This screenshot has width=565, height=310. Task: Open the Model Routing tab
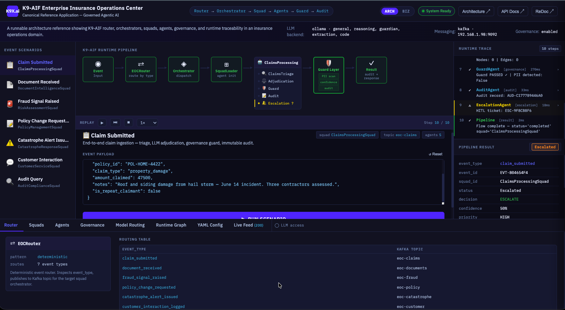pyautogui.click(x=130, y=225)
